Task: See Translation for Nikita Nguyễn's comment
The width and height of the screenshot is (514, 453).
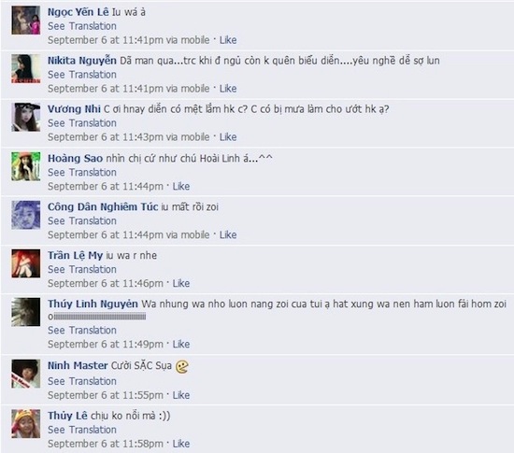Action: [82, 75]
